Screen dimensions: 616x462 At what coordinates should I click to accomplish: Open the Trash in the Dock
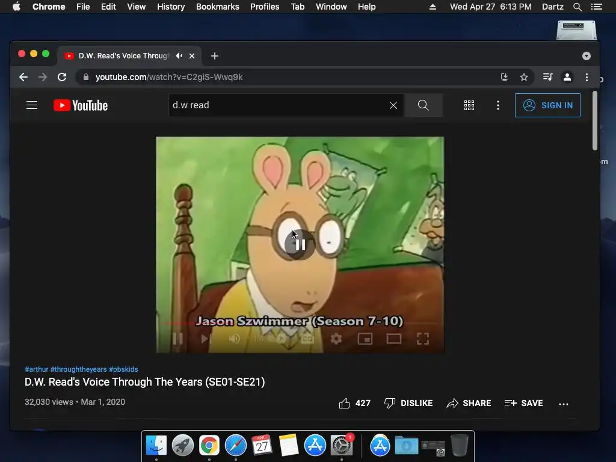459,446
